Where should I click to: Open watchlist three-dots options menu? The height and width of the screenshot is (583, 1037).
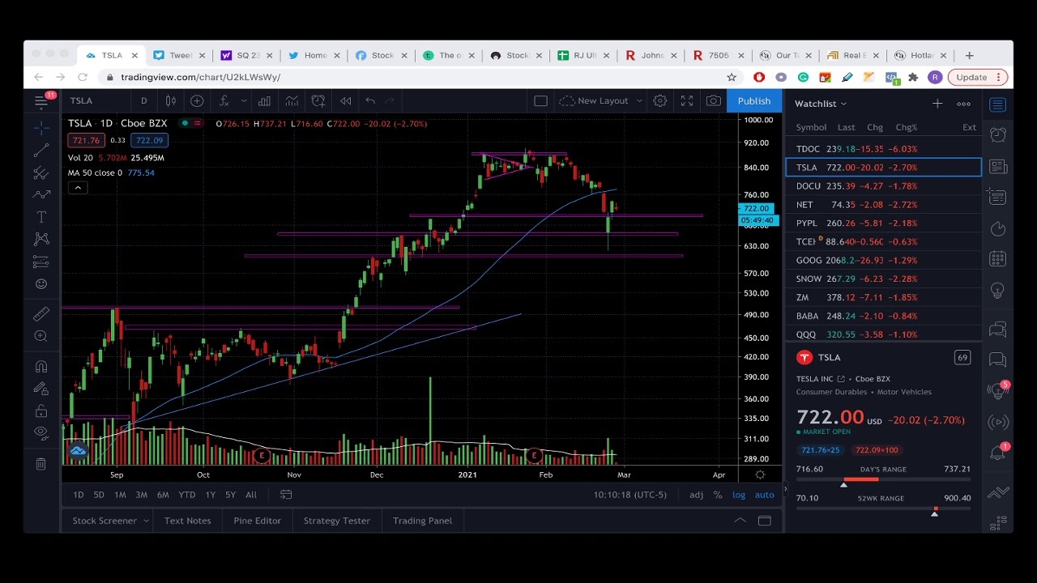pyautogui.click(x=963, y=104)
